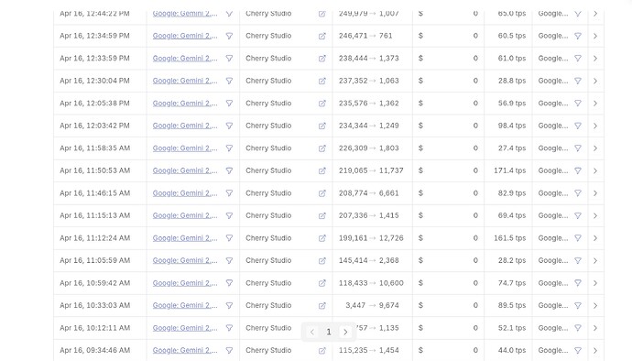
Task: Open Cherry Studio external link for 11:58:35 AM row
Action: coord(322,148)
